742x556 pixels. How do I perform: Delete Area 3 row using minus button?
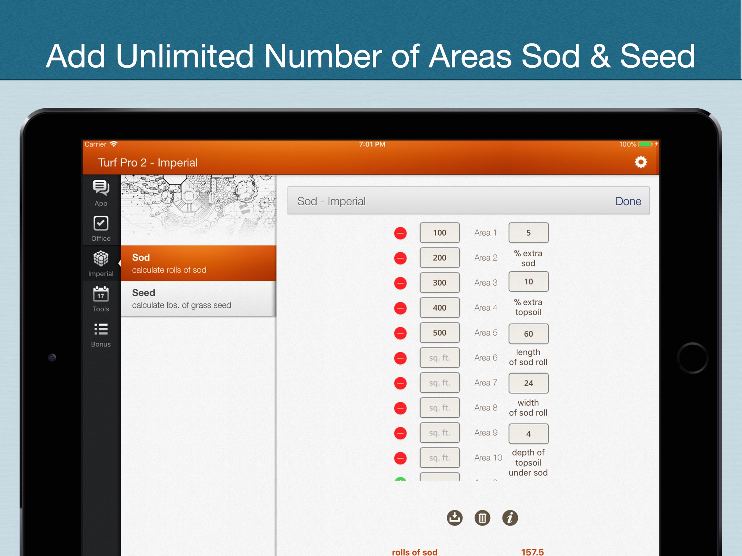coord(400,283)
